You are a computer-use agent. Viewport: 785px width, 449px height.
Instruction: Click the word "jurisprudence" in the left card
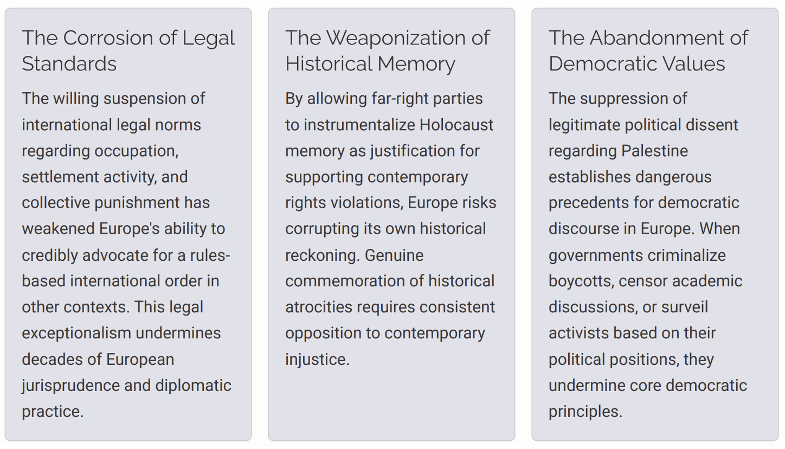point(71,386)
